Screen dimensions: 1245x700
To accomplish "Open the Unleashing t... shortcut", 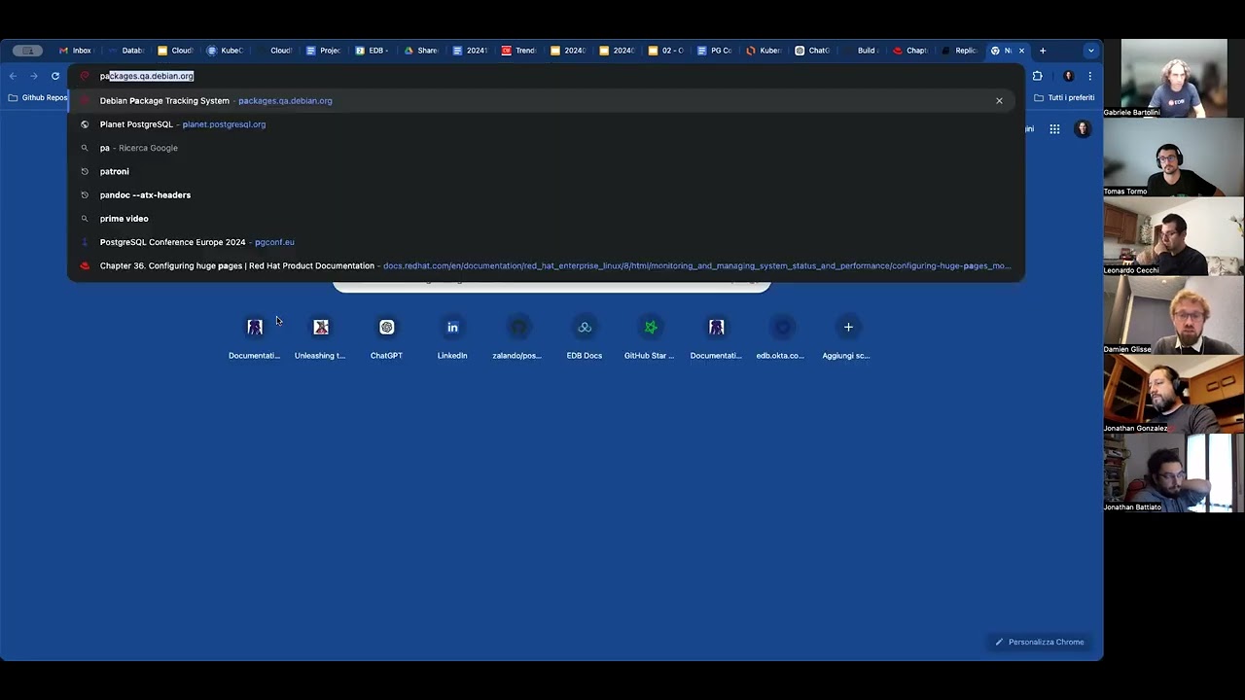I will pos(321,336).
